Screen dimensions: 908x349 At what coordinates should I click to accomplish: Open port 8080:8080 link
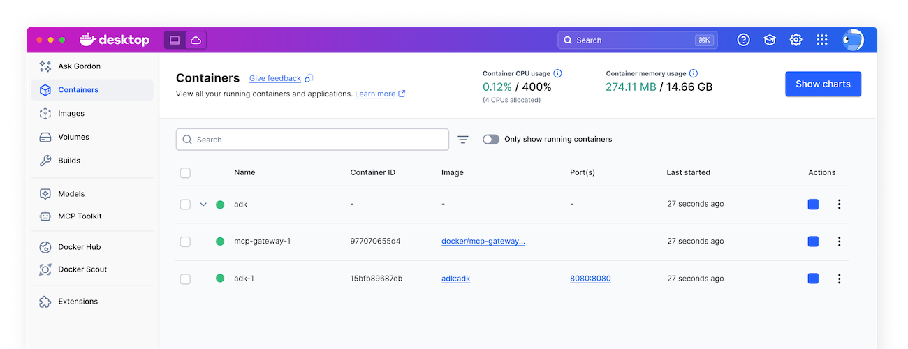pos(590,279)
